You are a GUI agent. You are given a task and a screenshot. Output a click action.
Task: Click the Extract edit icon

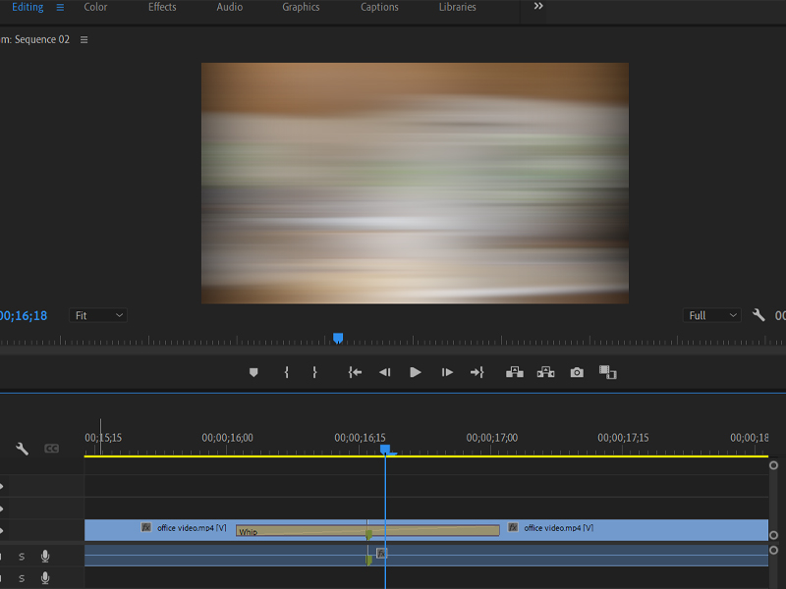[545, 373]
